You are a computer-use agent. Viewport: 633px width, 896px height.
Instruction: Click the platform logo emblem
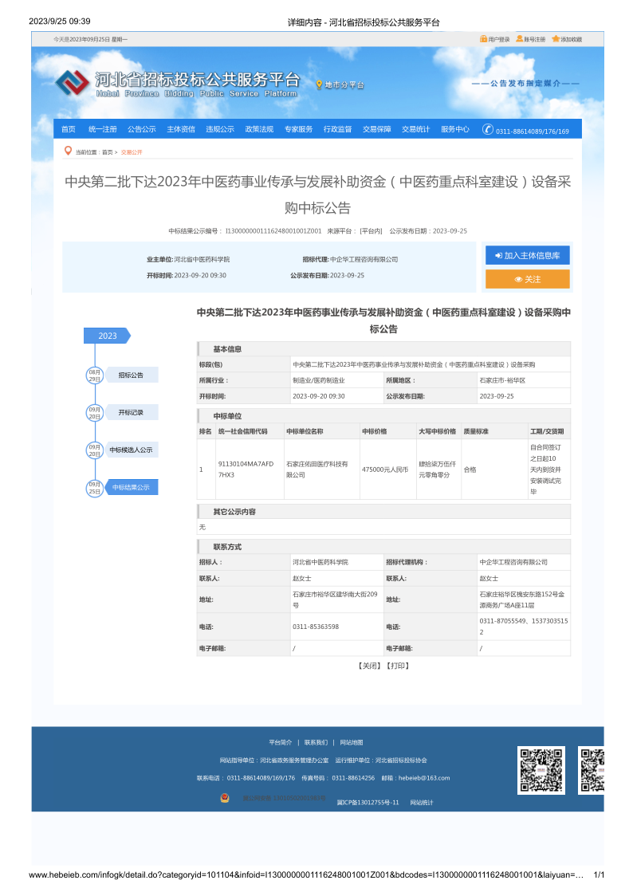pyautogui.click(x=73, y=83)
